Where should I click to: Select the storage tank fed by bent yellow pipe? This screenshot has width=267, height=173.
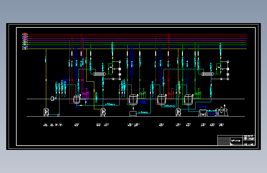click(x=103, y=112)
